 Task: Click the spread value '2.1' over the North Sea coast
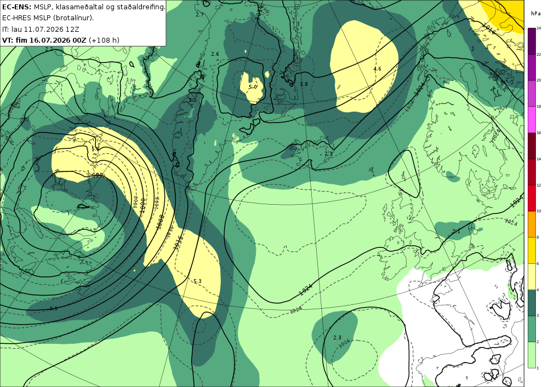(x=456, y=232)
